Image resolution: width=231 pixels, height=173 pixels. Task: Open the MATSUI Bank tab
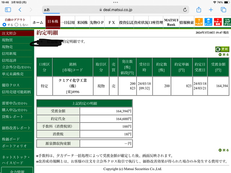tap(171, 22)
